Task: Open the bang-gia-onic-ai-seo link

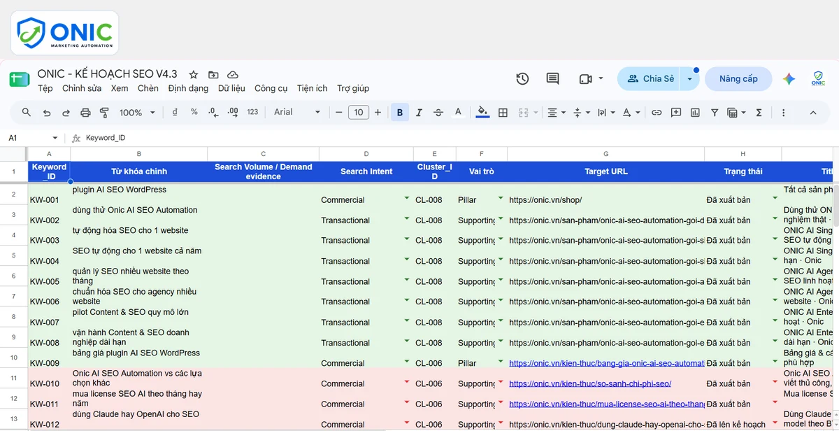Action: 606,363
